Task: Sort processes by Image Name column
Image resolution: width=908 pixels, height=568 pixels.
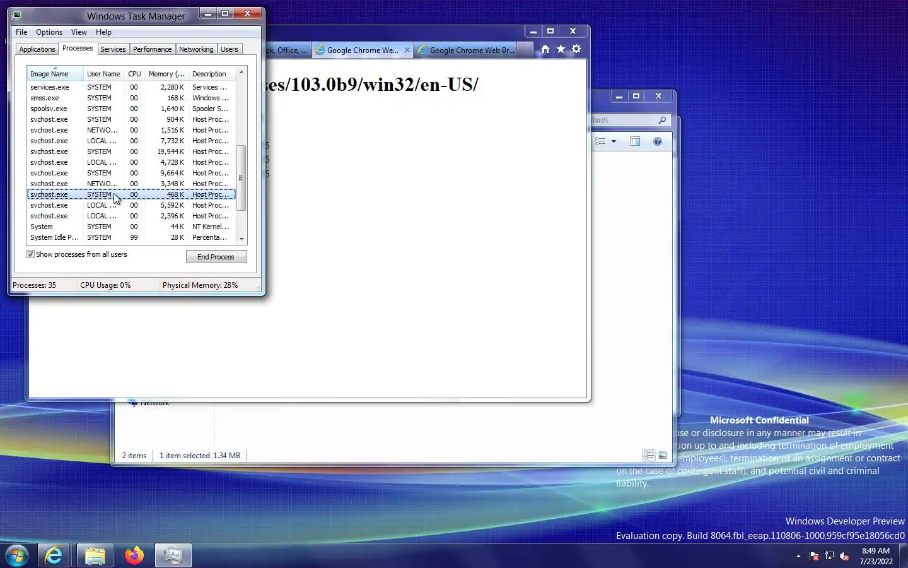Action: coord(55,74)
